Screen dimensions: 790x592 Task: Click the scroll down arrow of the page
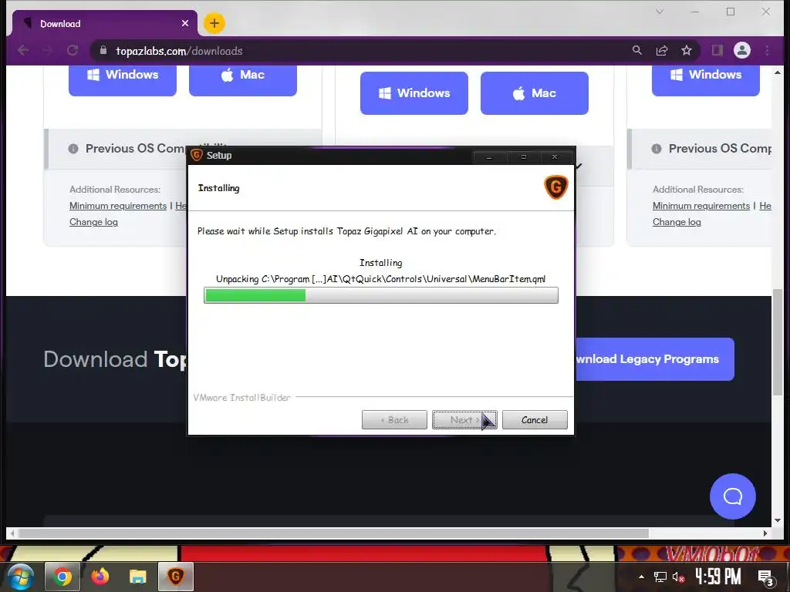(x=778, y=520)
